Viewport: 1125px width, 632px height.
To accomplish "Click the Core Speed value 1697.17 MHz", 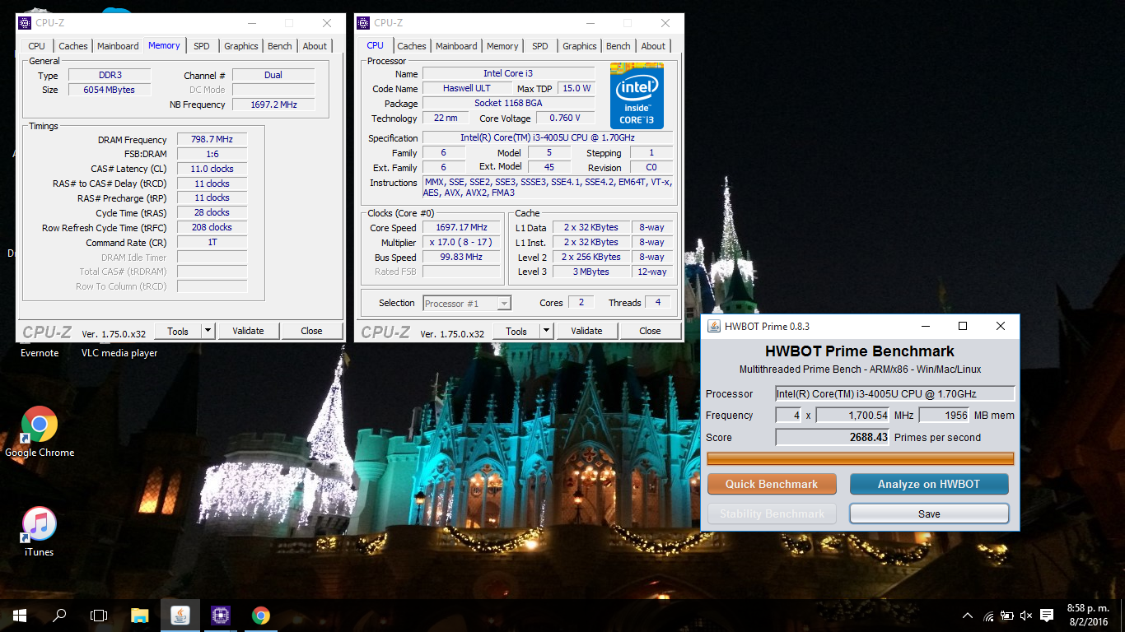I will point(462,227).
